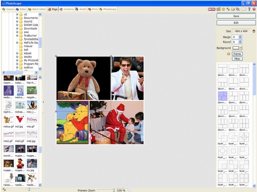Expand the Half-Life folder node
This screenshot has width=257, height=192.
coord(17,43)
